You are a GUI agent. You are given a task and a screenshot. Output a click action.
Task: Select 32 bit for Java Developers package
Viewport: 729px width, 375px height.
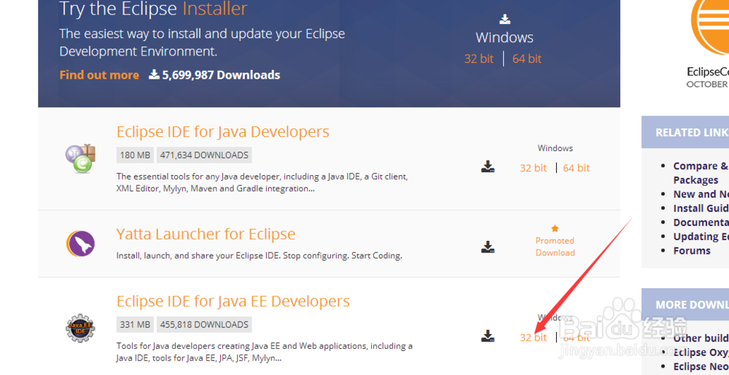pyautogui.click(x=534, y=168)
